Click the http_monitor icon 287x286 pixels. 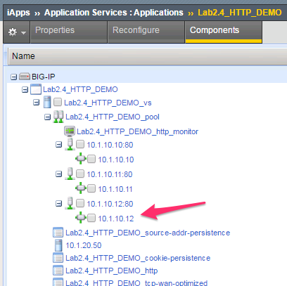click(70, 131)
